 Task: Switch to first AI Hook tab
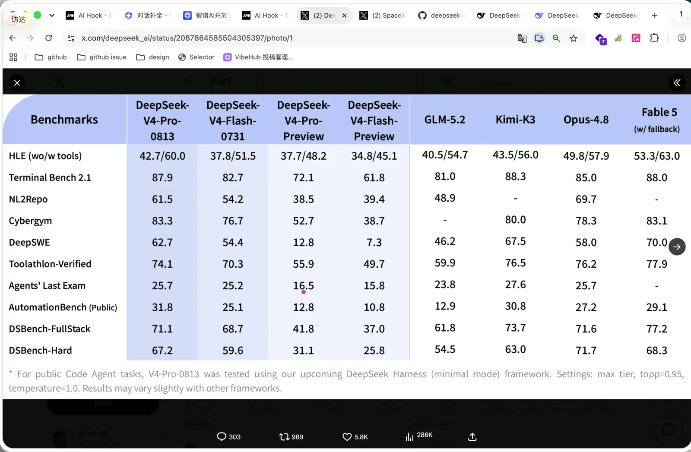[89, 16]
